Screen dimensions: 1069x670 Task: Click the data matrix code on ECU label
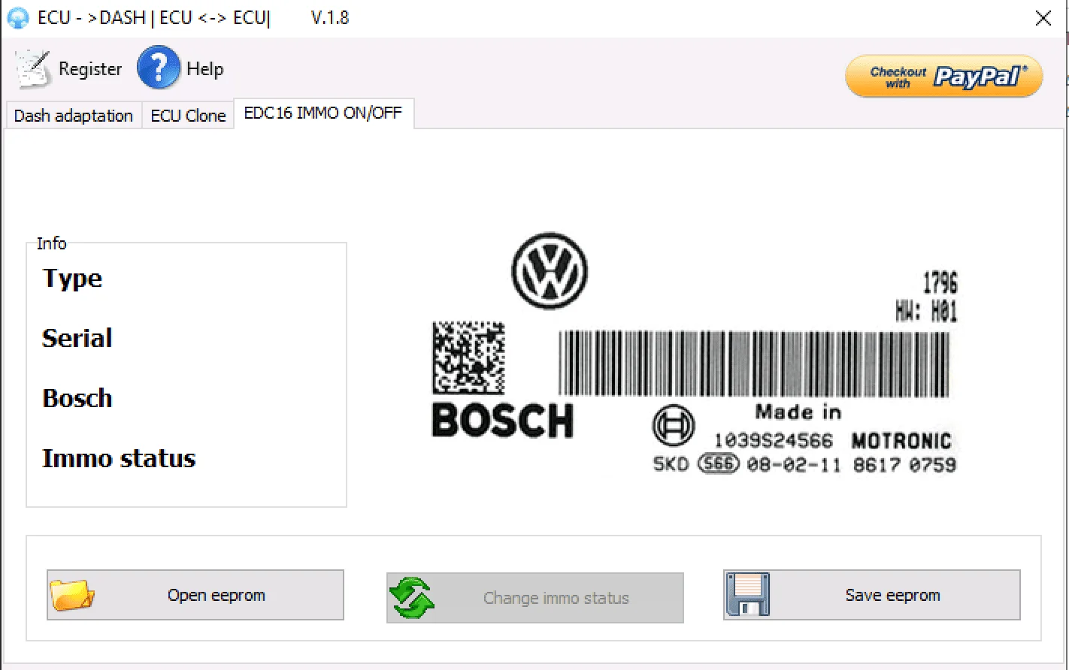pyautogui.click(x=468, y=358)
